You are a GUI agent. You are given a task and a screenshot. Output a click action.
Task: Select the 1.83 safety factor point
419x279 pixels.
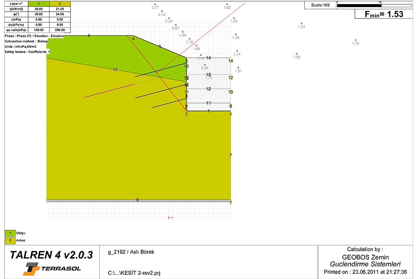pyautogui.click(x=227, y=5)
